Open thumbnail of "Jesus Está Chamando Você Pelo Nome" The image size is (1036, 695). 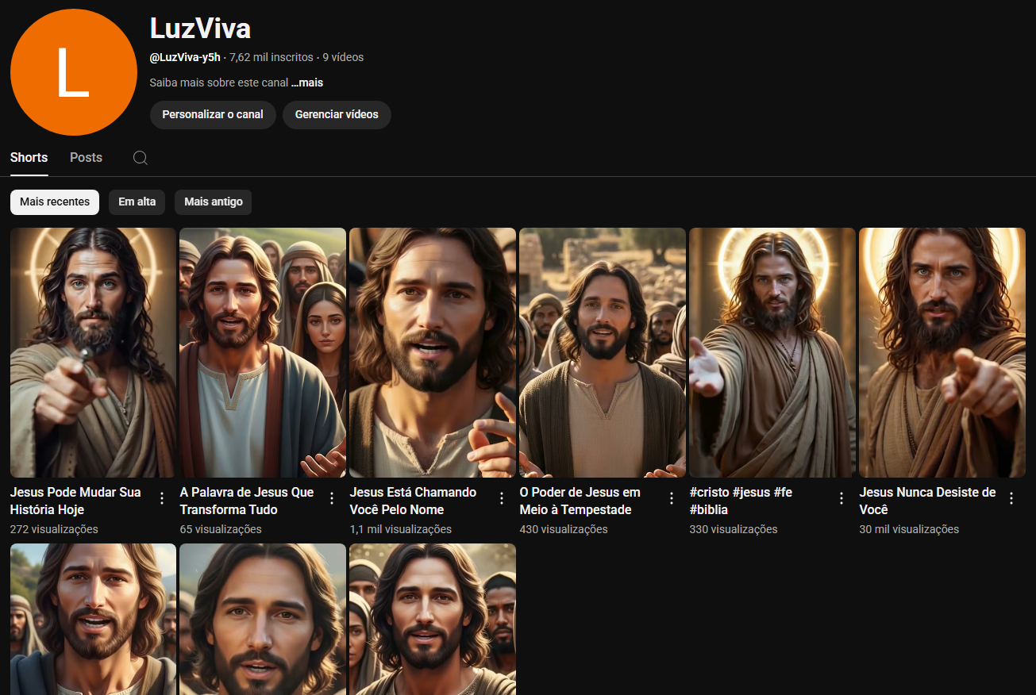pos(433,352)
